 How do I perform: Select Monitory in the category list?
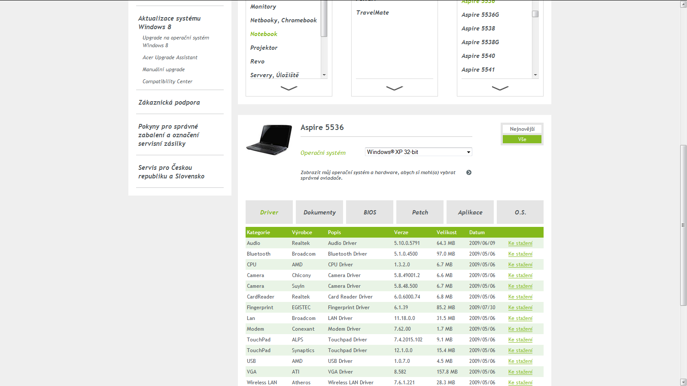click(263, 6)
